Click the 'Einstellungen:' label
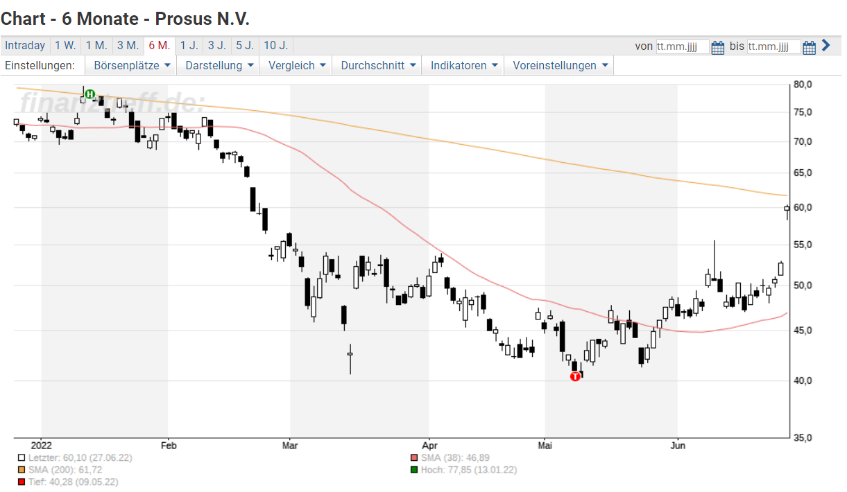 40,66
